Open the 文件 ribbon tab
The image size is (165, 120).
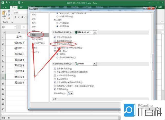[x=5, y=7]
